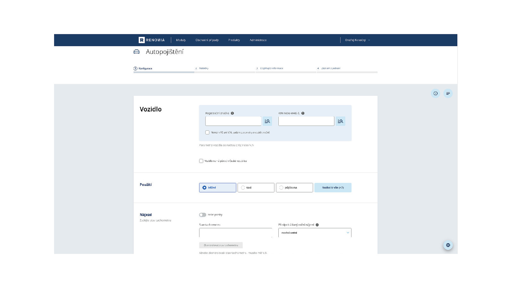Viewport: 512px width, 288px height.
Task: Open info tooltip for VIN nebo evid. č.
Action: point(303,113)
